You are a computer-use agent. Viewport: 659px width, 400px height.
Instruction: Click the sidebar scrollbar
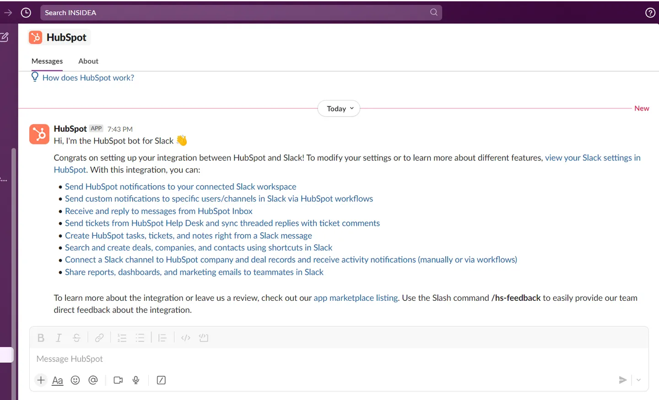tap(14, 273)
